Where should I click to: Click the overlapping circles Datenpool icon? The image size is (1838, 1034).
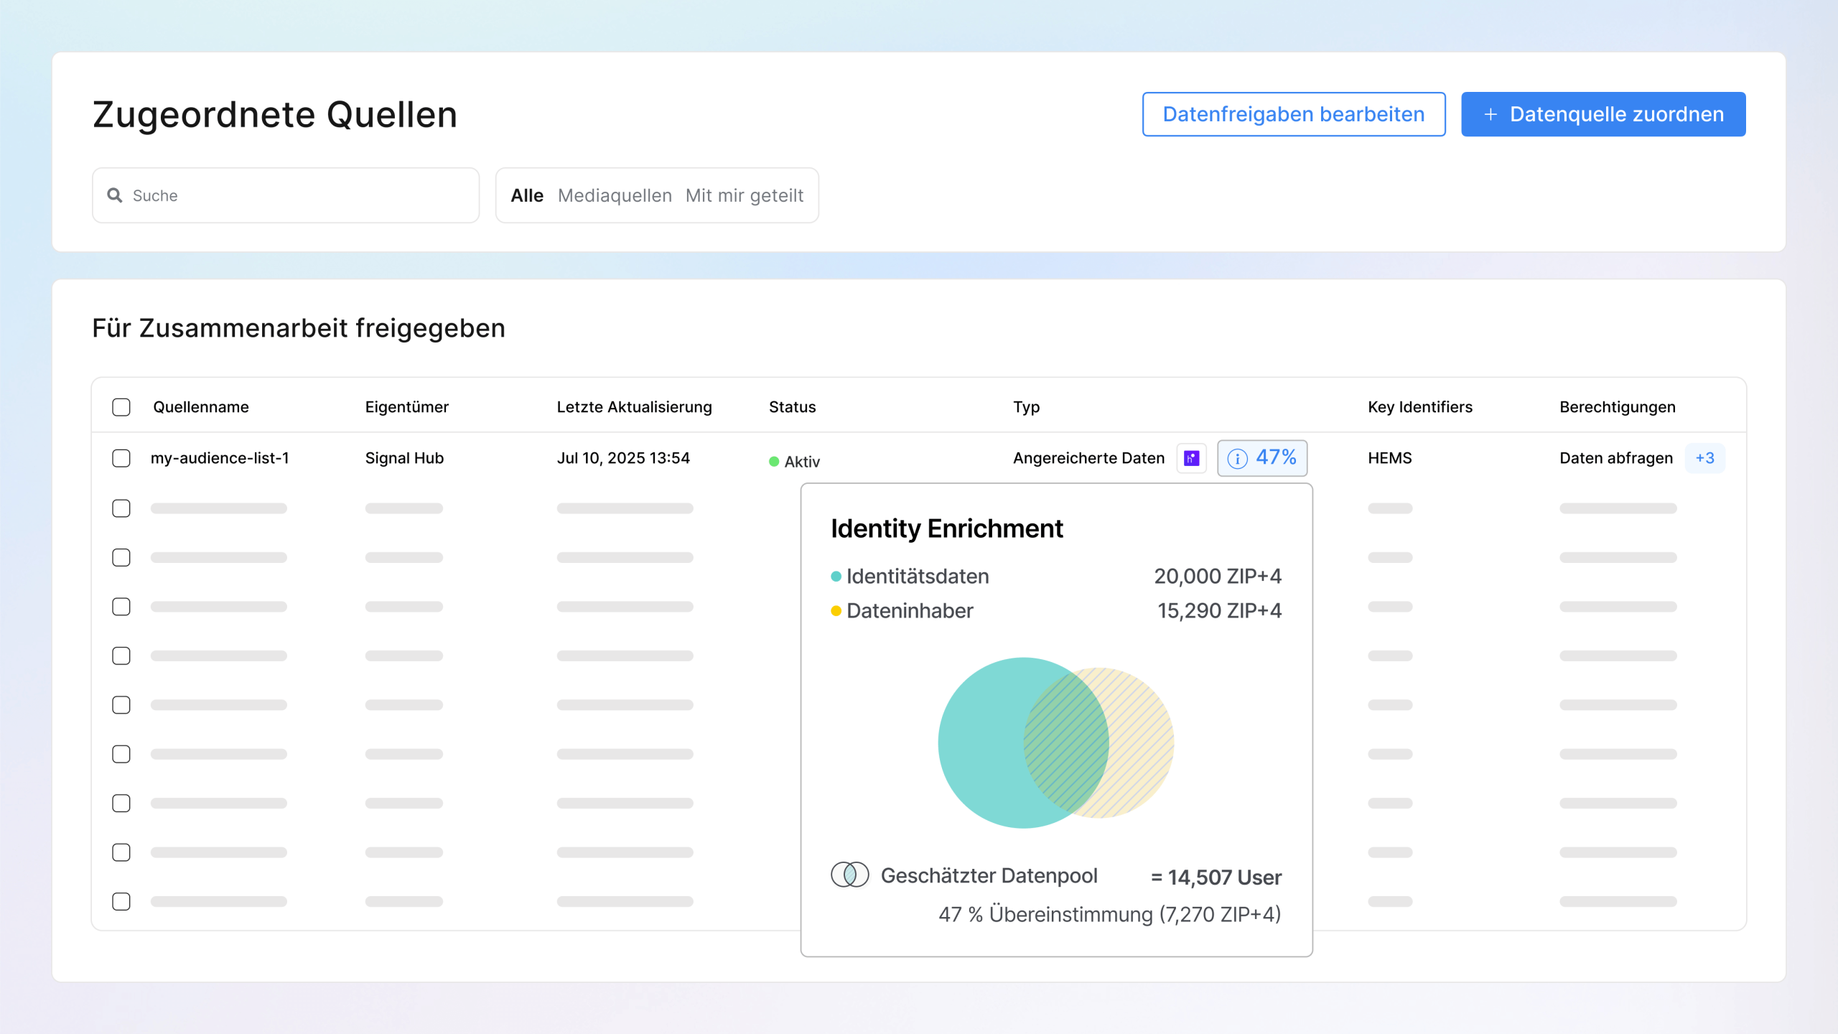[x=849, y=875]
